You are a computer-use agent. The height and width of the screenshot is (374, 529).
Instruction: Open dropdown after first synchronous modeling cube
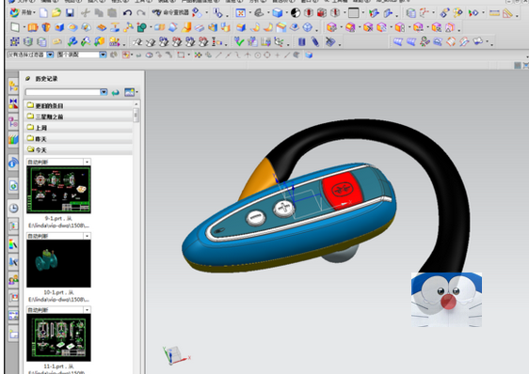click(x=341, y=27)
